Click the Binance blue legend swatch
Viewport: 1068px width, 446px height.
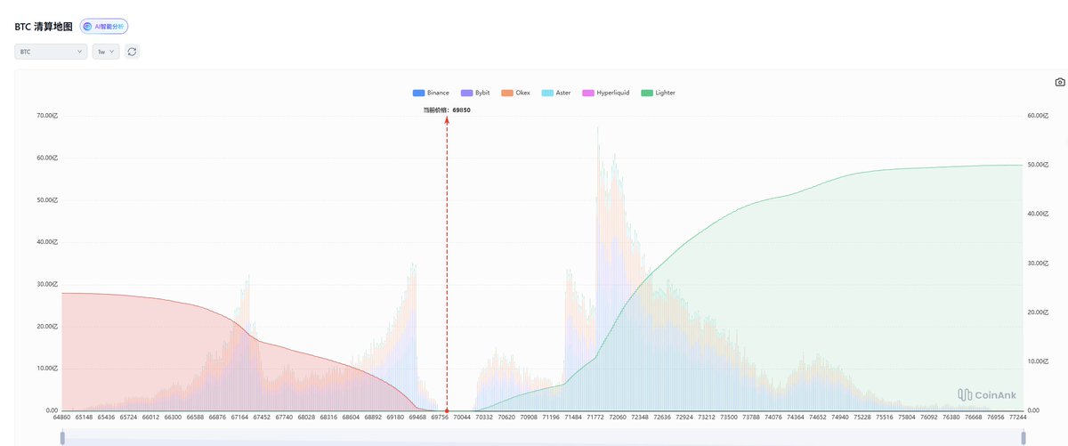pos(418,93)
